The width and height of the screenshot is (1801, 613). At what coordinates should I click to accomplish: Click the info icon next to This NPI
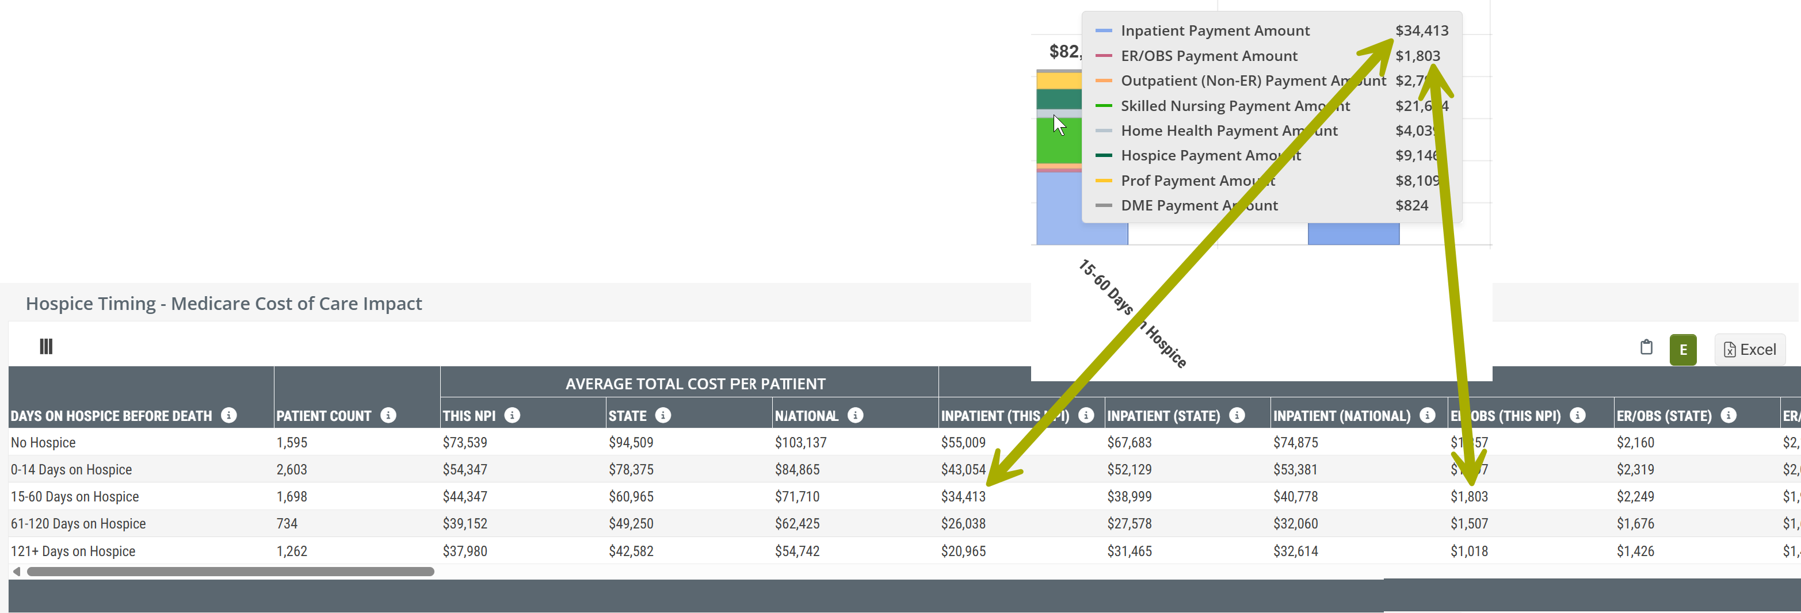(512, 415)
